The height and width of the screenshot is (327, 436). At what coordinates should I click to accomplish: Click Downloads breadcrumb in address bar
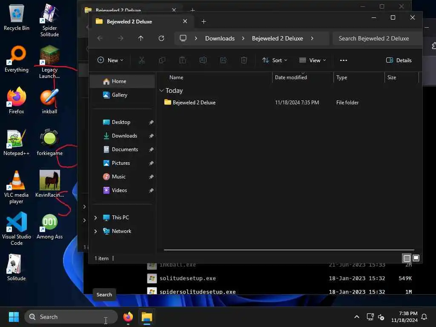pos(220,38)
